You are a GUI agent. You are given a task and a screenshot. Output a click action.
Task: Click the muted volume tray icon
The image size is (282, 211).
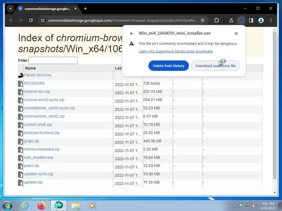[254, 206]
